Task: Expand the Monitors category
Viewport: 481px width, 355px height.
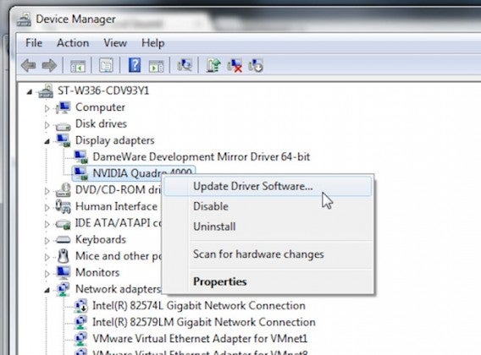Action: 47,274
